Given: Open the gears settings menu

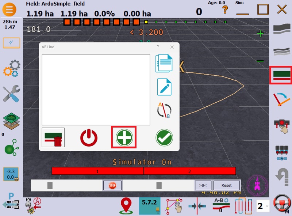Looking at the screenshot, I should click(x=11, y=69).
